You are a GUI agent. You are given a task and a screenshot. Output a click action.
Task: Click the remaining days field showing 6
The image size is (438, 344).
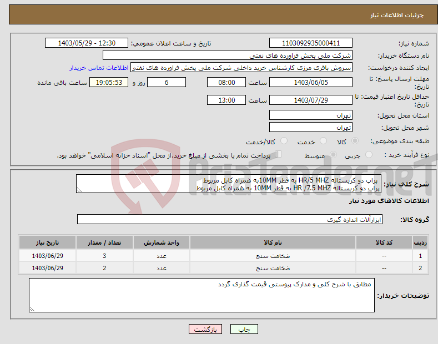[167, 82]
